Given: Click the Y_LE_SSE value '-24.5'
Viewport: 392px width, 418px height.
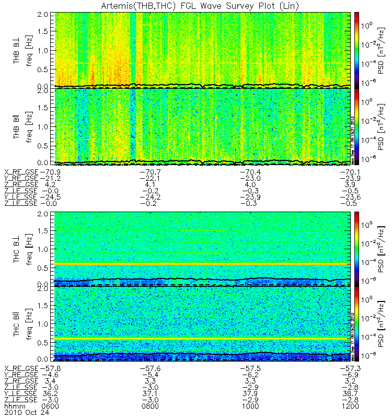Looking at the screenshot, I should click(x=50, y=197).
